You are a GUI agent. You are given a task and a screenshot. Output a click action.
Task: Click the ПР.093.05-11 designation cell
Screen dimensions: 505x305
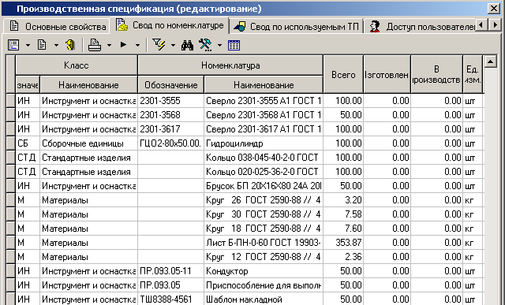coord(170,271)
